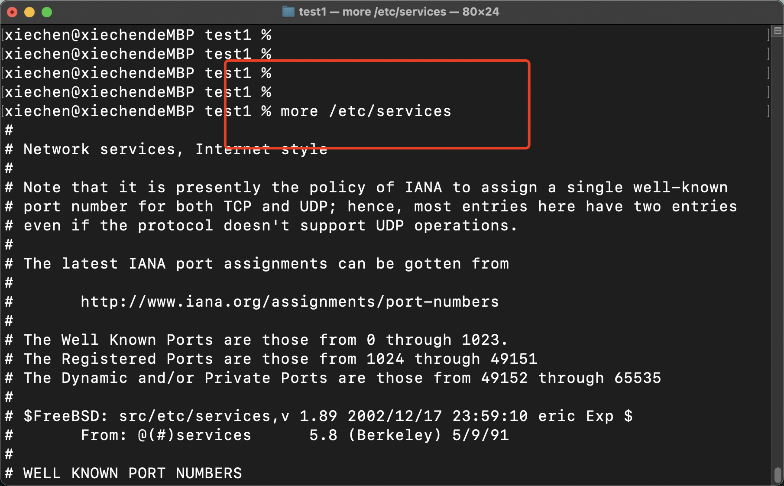Click the folder proxy icon in the title bar

click(x=288, y=12)
